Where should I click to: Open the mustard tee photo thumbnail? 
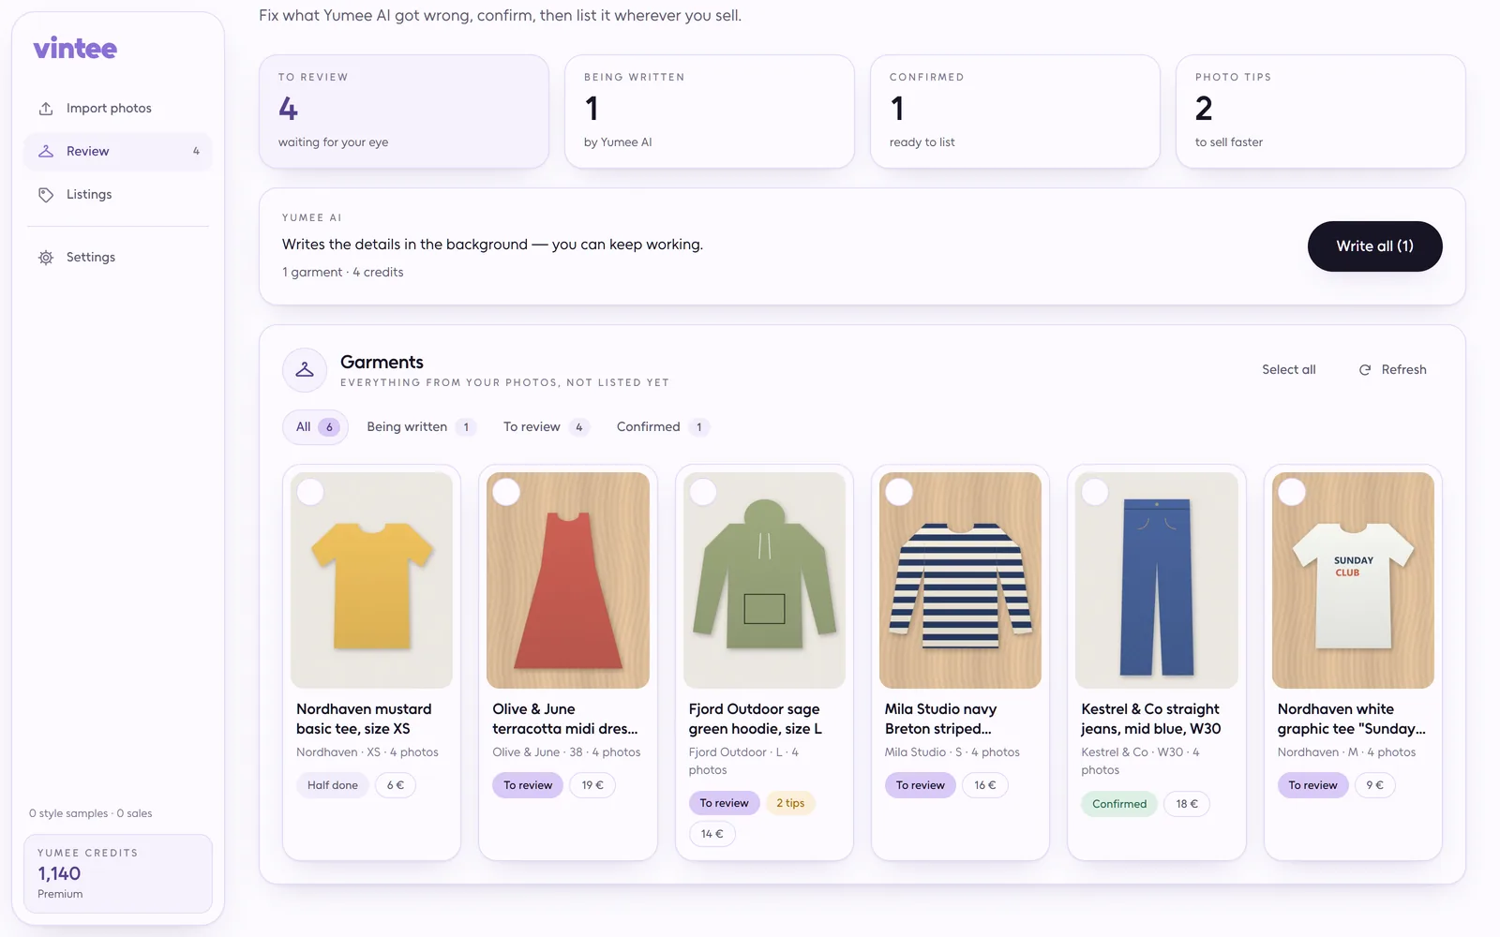point(371,580)
